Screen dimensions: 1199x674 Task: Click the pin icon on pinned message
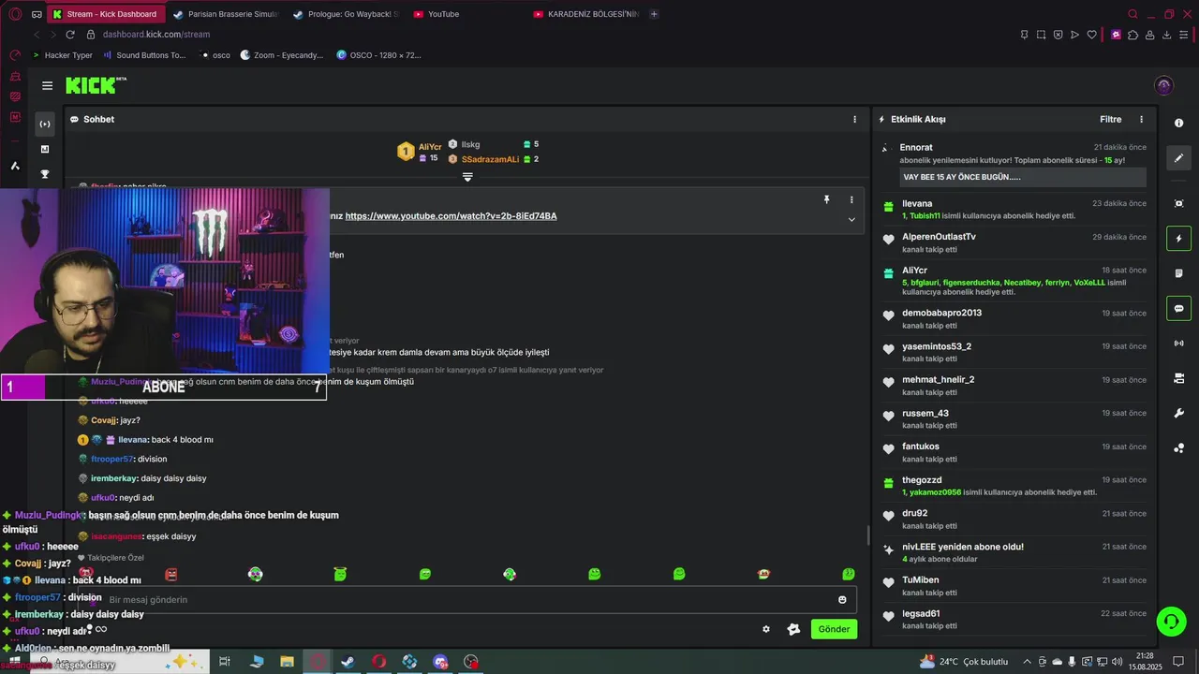click(x=826, y=199)
